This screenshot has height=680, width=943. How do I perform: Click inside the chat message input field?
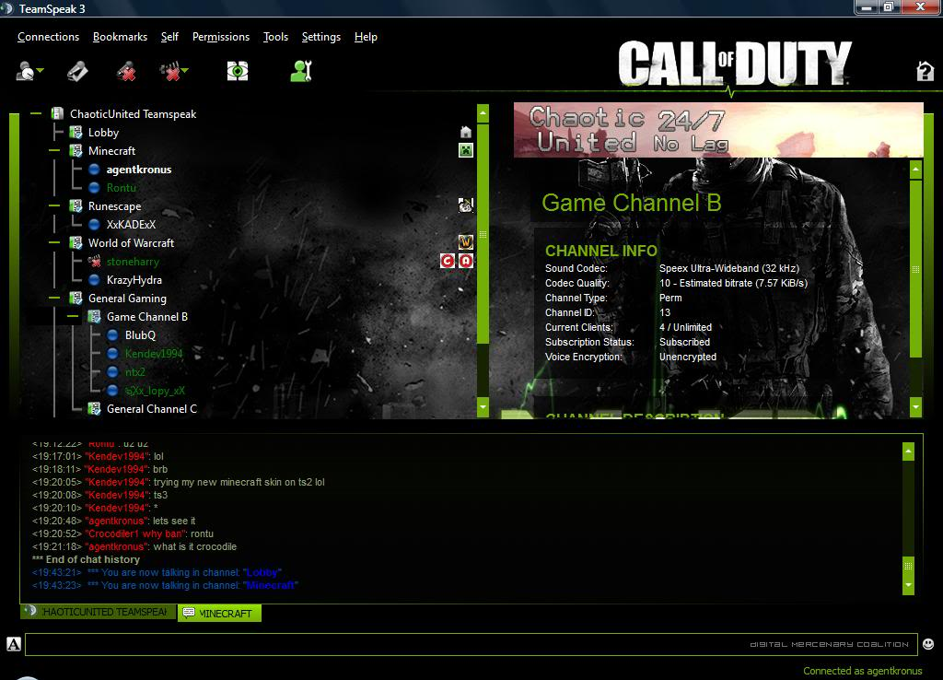coord(471,644)
